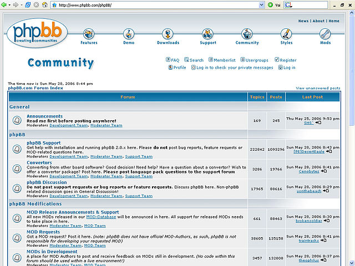Follow the MOD-Database link
355x266 pixels.
click(x=101, y=217)
